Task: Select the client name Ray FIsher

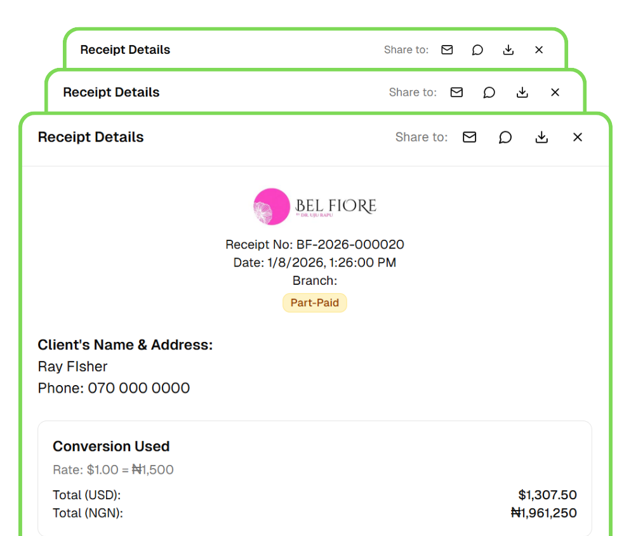Action: 72,367
